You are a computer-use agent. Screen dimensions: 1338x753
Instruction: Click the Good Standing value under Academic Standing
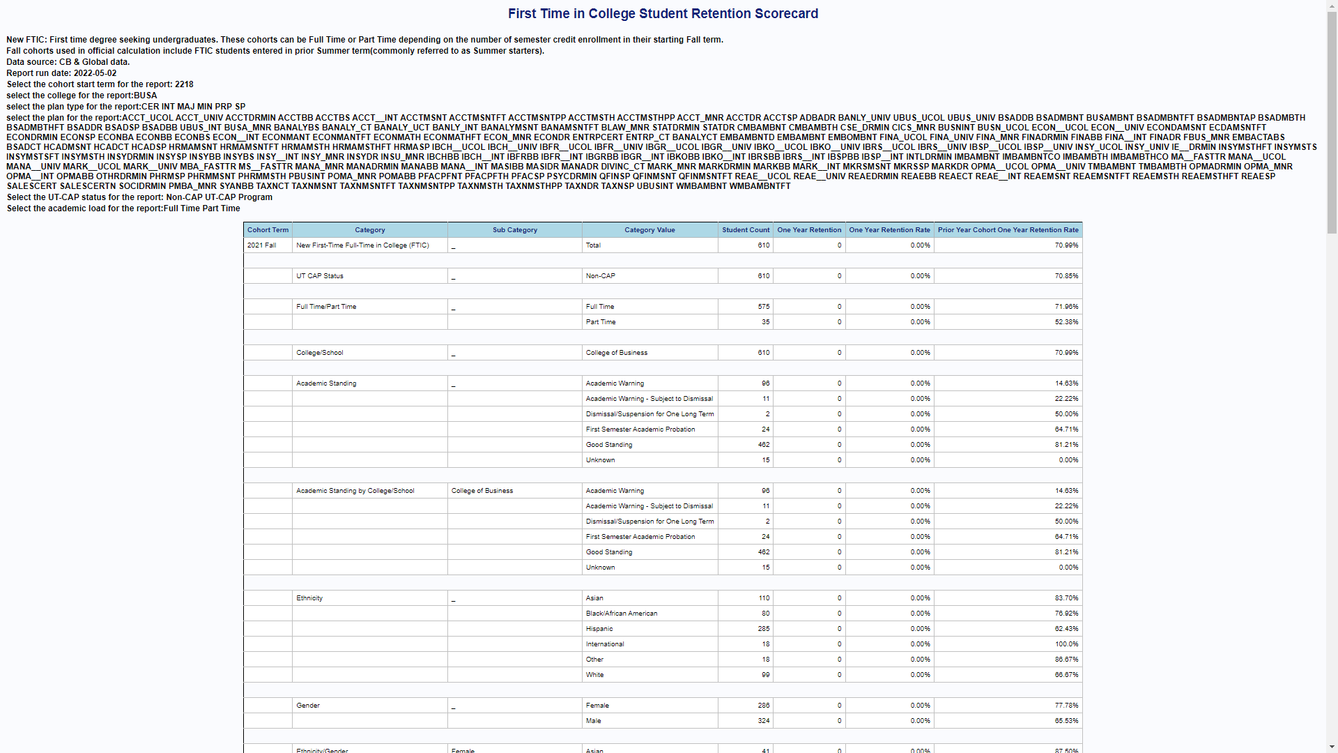tap(609, 445)
